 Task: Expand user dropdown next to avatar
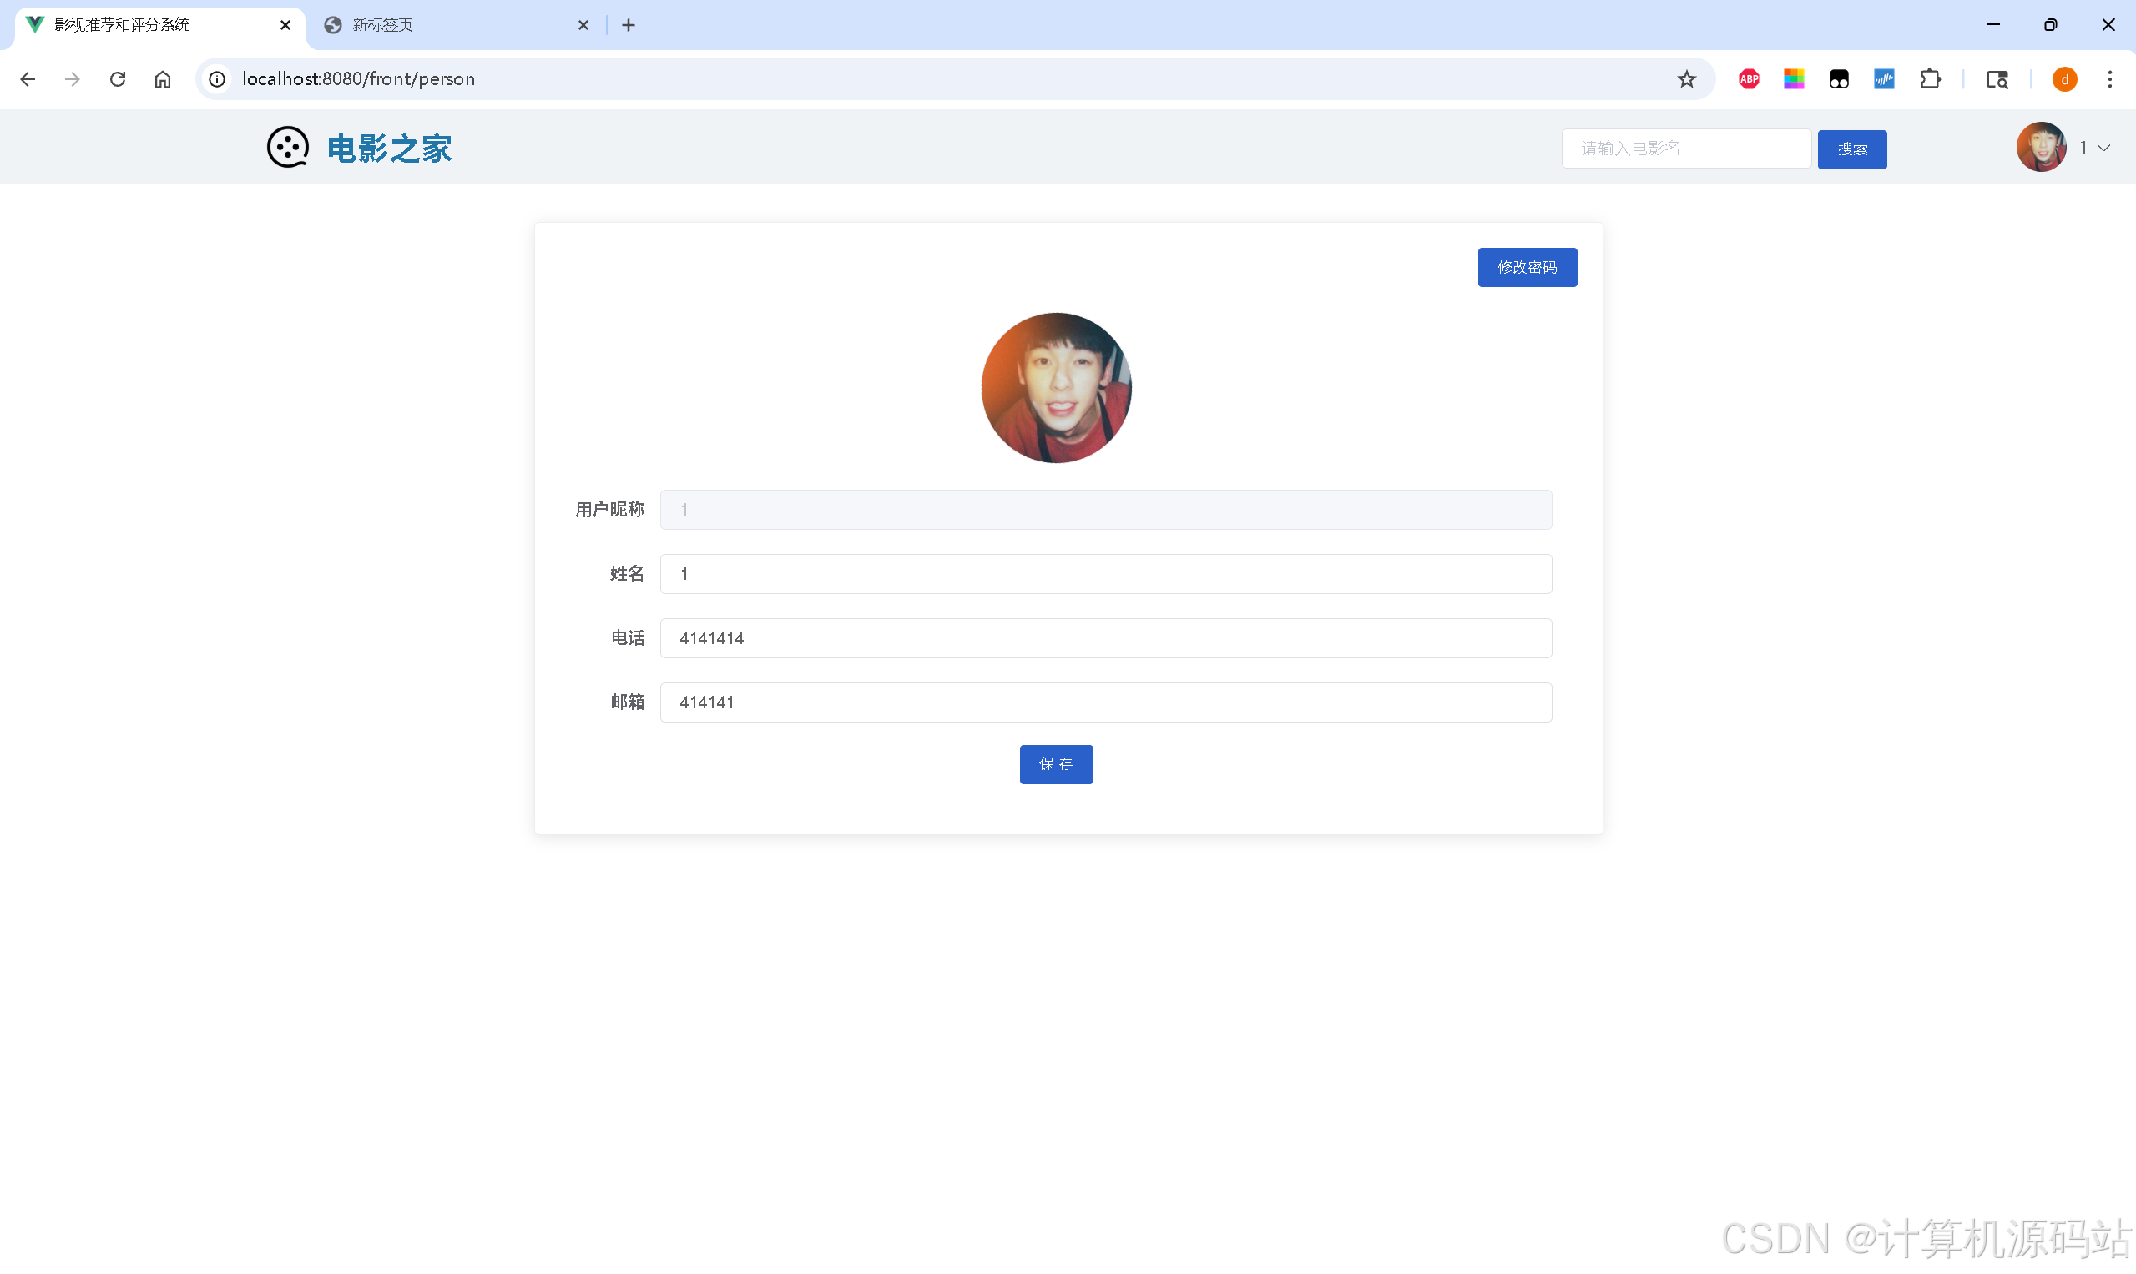[2103, 148]
